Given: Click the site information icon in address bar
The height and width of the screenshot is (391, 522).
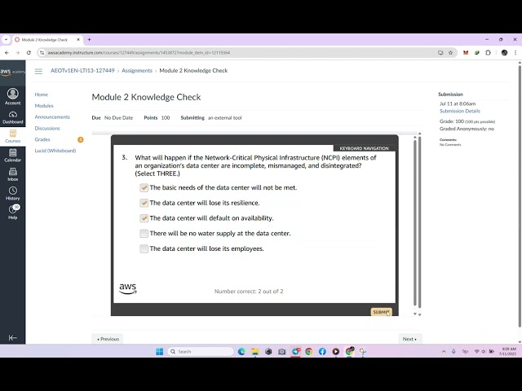Looking at the screenshot, I should pos(42,52).
